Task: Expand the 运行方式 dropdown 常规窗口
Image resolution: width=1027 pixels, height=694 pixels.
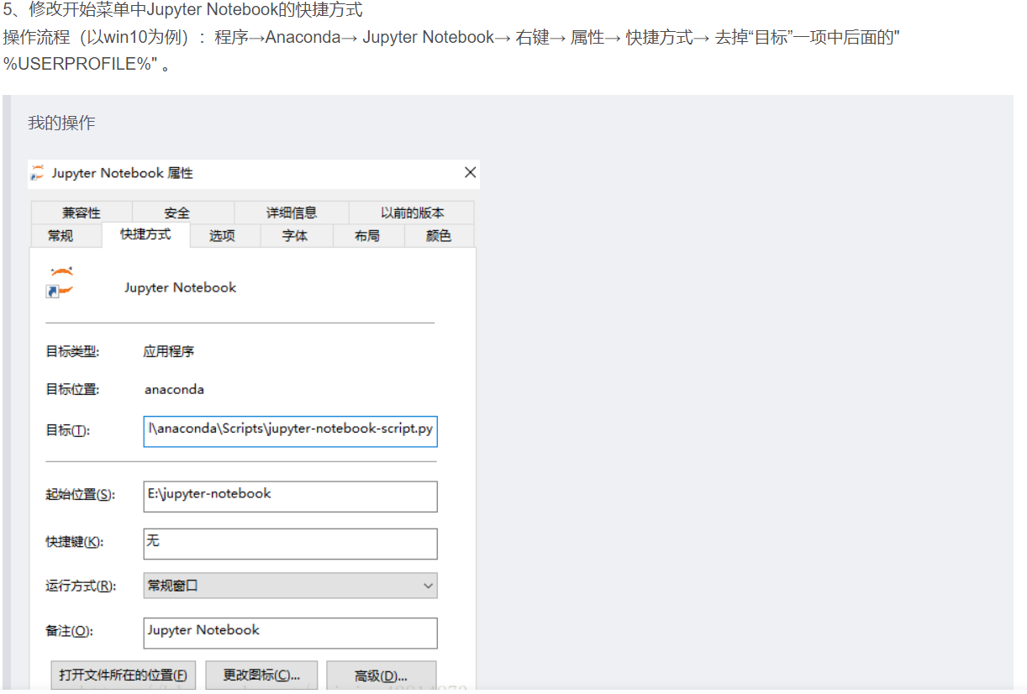Action: 290,586
